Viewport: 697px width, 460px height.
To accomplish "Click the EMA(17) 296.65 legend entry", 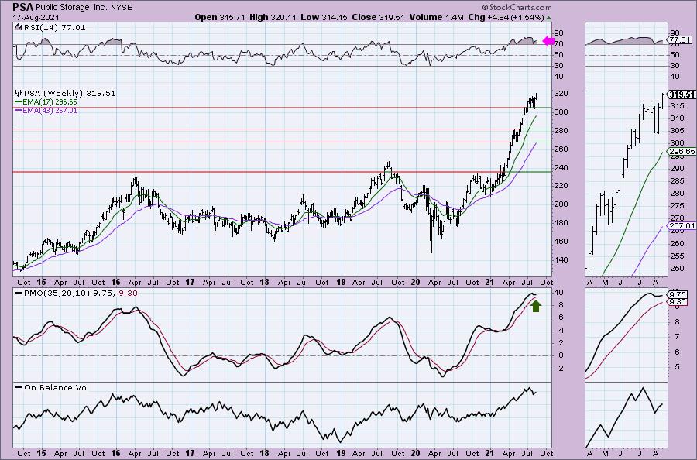I will point(46,101).
